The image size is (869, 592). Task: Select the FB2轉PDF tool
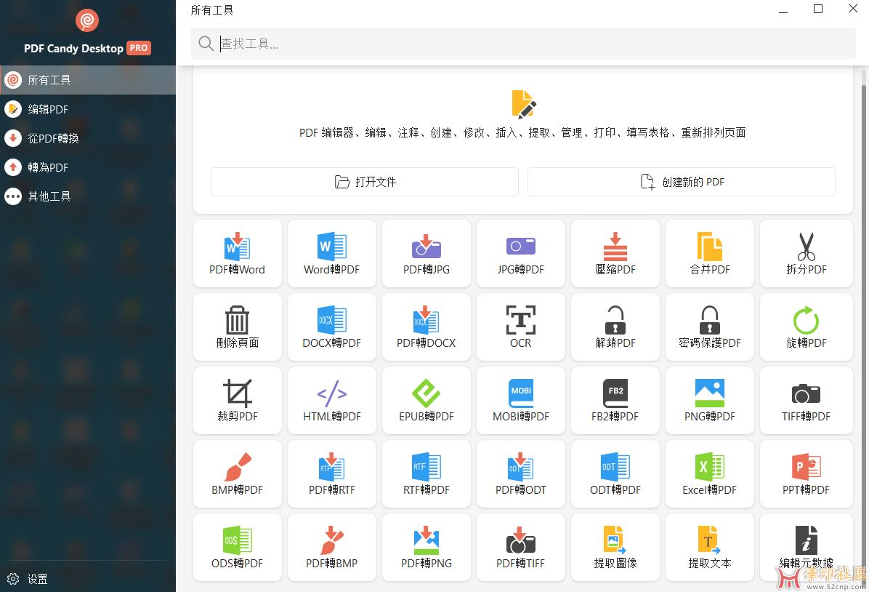point(615,400)
